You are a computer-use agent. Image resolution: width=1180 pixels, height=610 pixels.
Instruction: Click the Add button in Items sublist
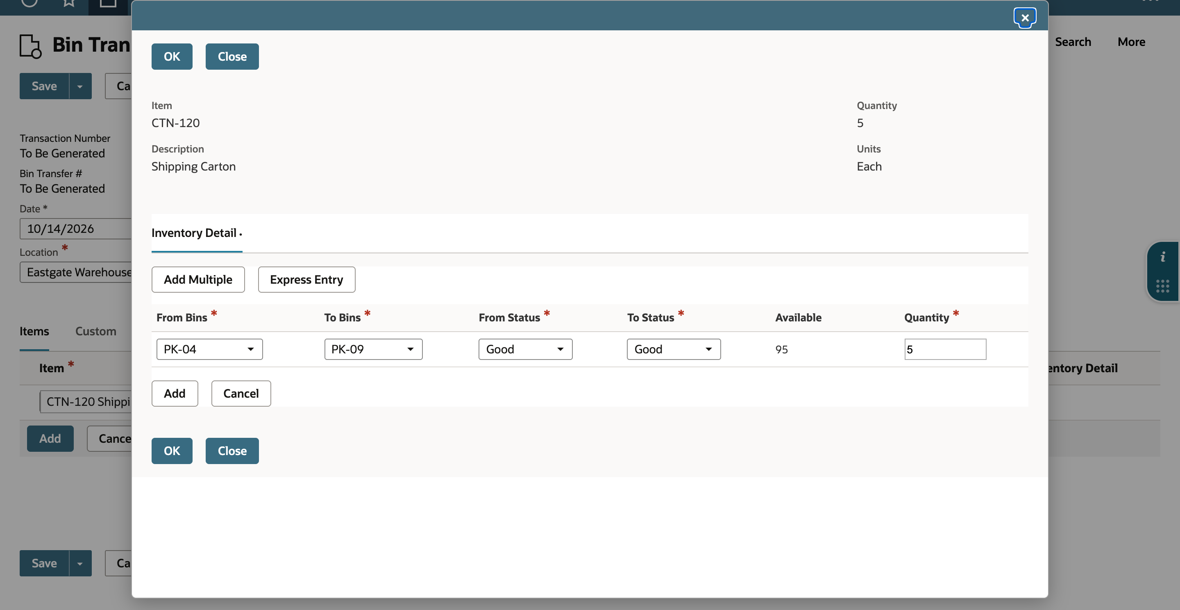point(50,439)
